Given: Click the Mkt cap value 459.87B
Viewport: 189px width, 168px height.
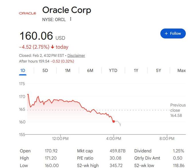Looking at the screenshot, I should pyautogui.click(x=118, y=151).
